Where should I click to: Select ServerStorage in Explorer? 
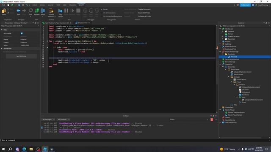click(x=230, y=62)
